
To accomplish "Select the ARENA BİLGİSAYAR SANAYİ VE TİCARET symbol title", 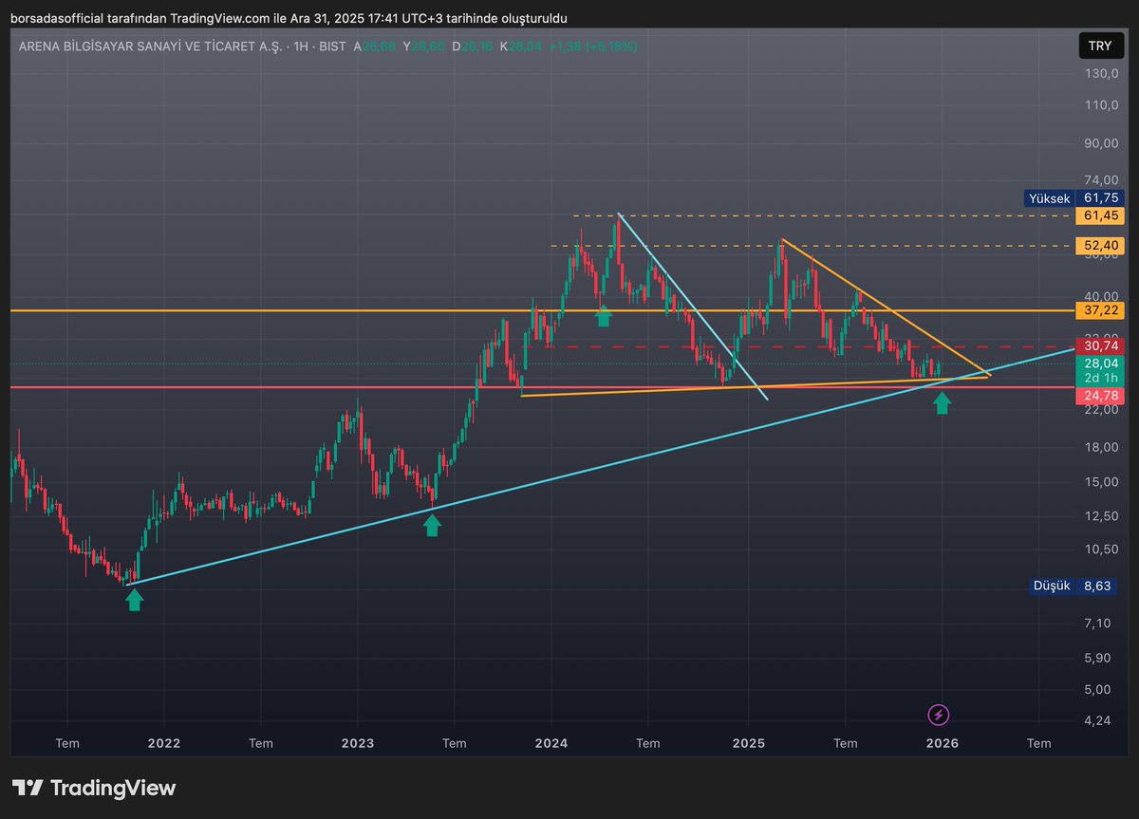I will tap(149, 46).
